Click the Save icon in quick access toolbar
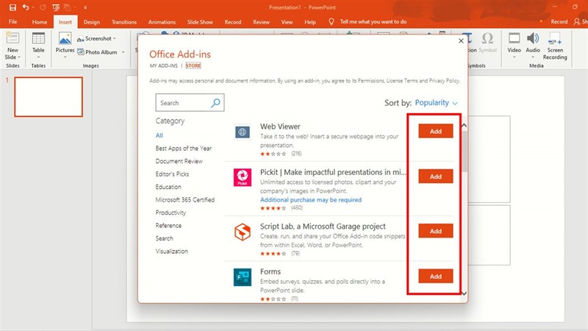Image resolution: width=588 pixels, height=331 pixels. 12,7
